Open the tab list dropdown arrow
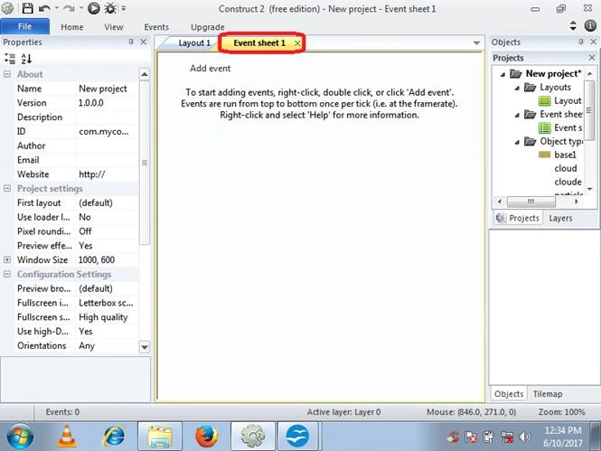601x451 pixels. pyautogui.click(x=476, y=42)
